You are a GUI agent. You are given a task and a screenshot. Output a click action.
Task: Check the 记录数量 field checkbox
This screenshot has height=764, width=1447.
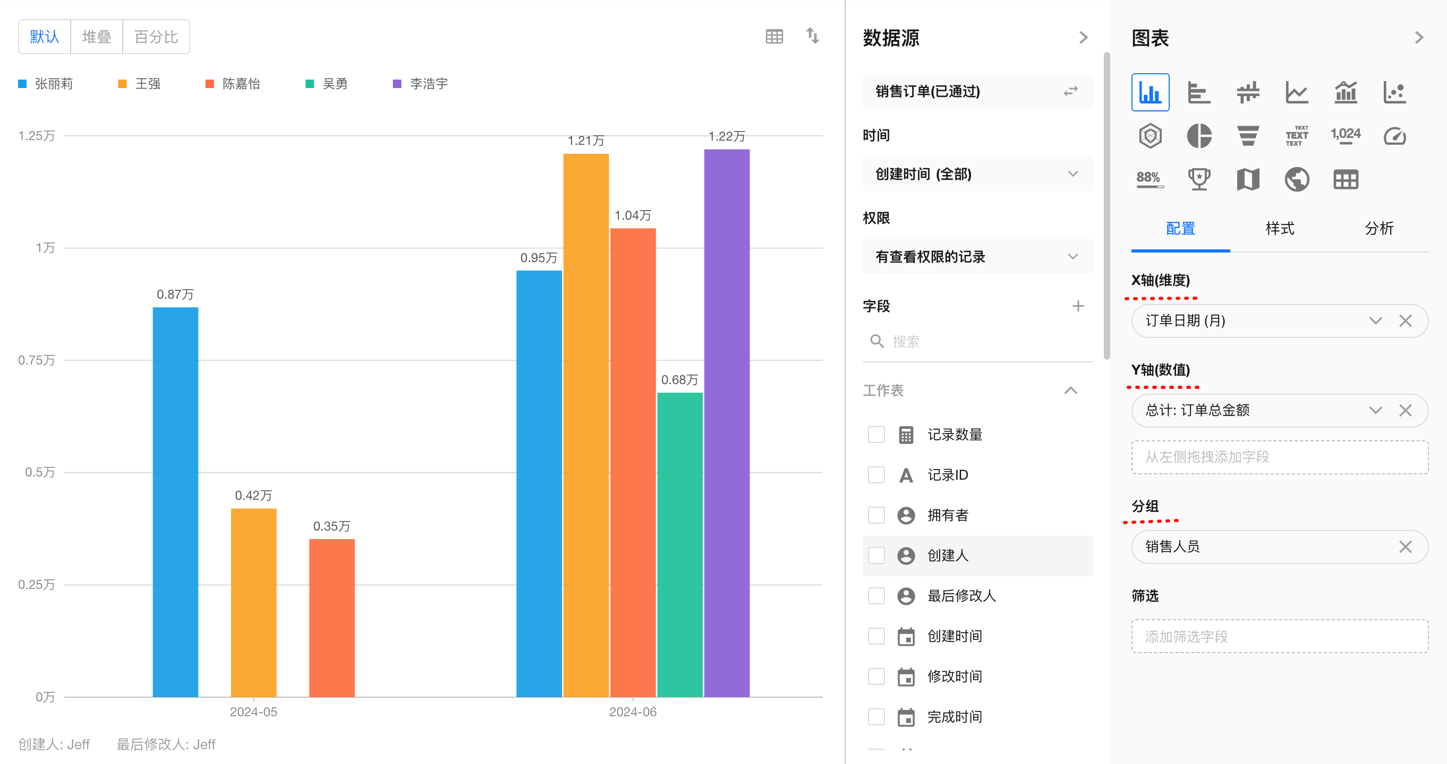(876, 435)
